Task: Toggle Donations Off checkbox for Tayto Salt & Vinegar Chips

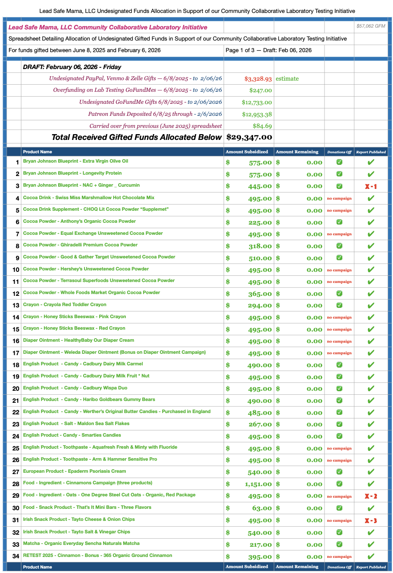Action: point(339,532)
